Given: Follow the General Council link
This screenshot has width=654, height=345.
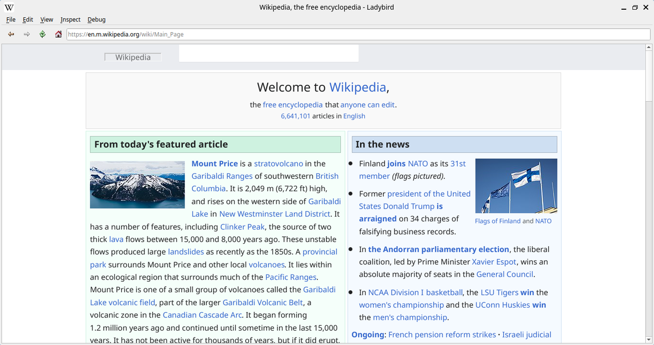Looking at the screenshot, I should point(505,274).
